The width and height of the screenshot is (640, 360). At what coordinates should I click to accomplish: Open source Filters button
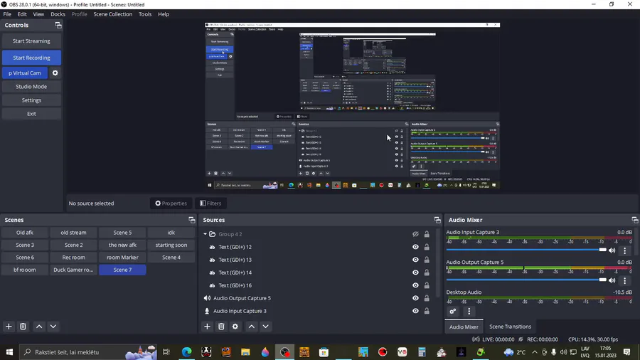210,203
